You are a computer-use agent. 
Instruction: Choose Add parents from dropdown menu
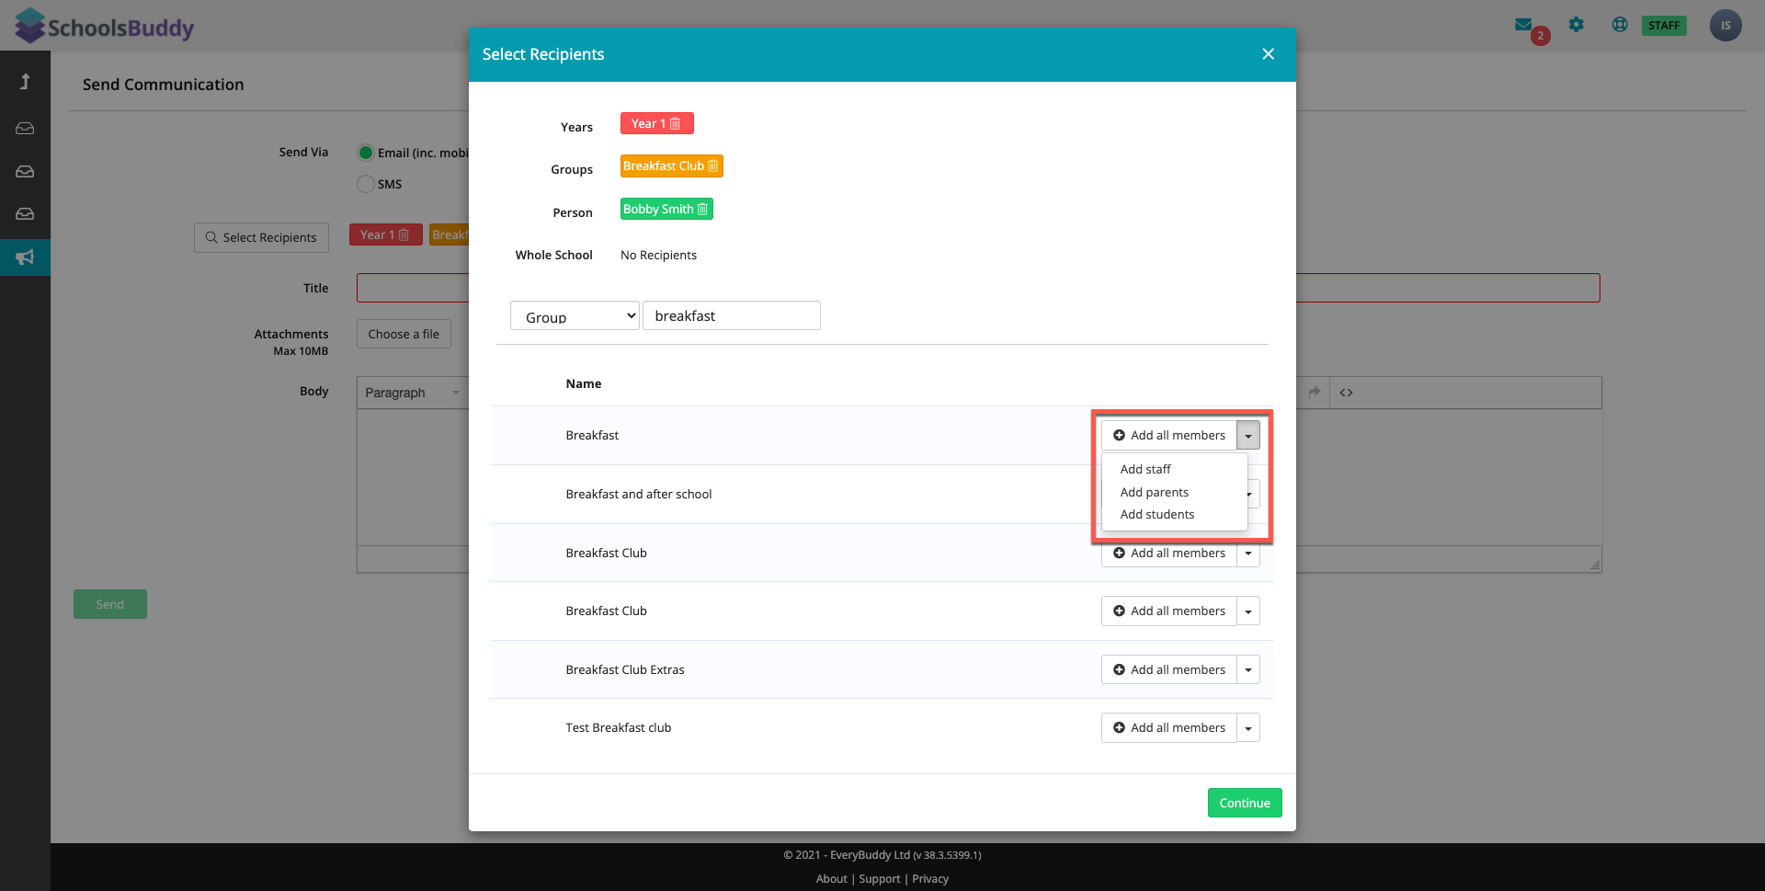[1155, 492]
